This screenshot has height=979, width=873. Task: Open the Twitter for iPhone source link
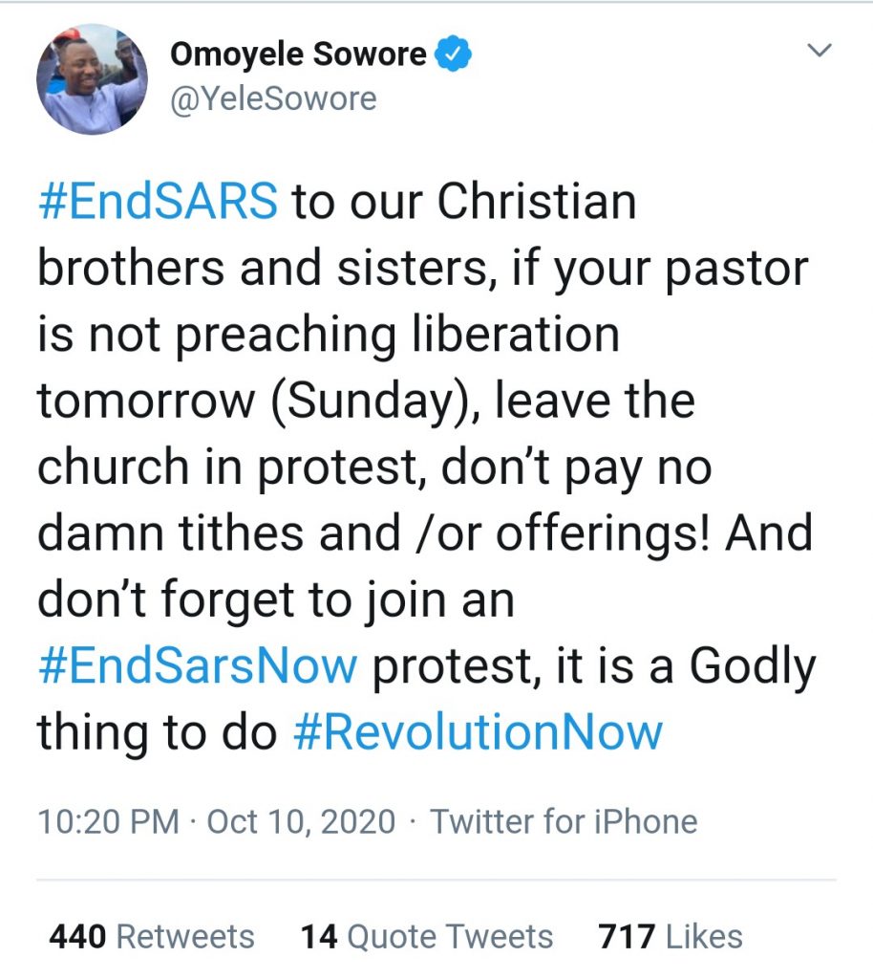pos(564,821)
